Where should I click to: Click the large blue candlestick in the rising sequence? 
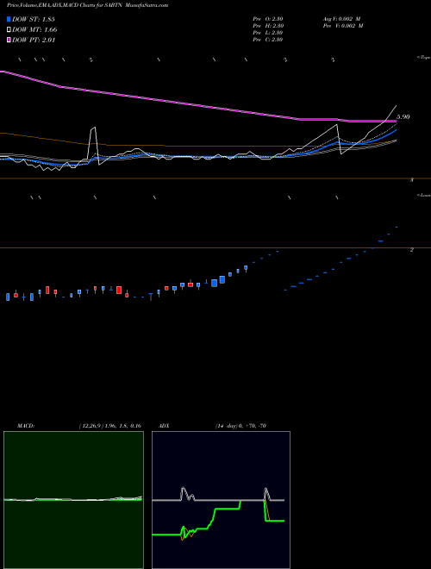click(214, 283)
